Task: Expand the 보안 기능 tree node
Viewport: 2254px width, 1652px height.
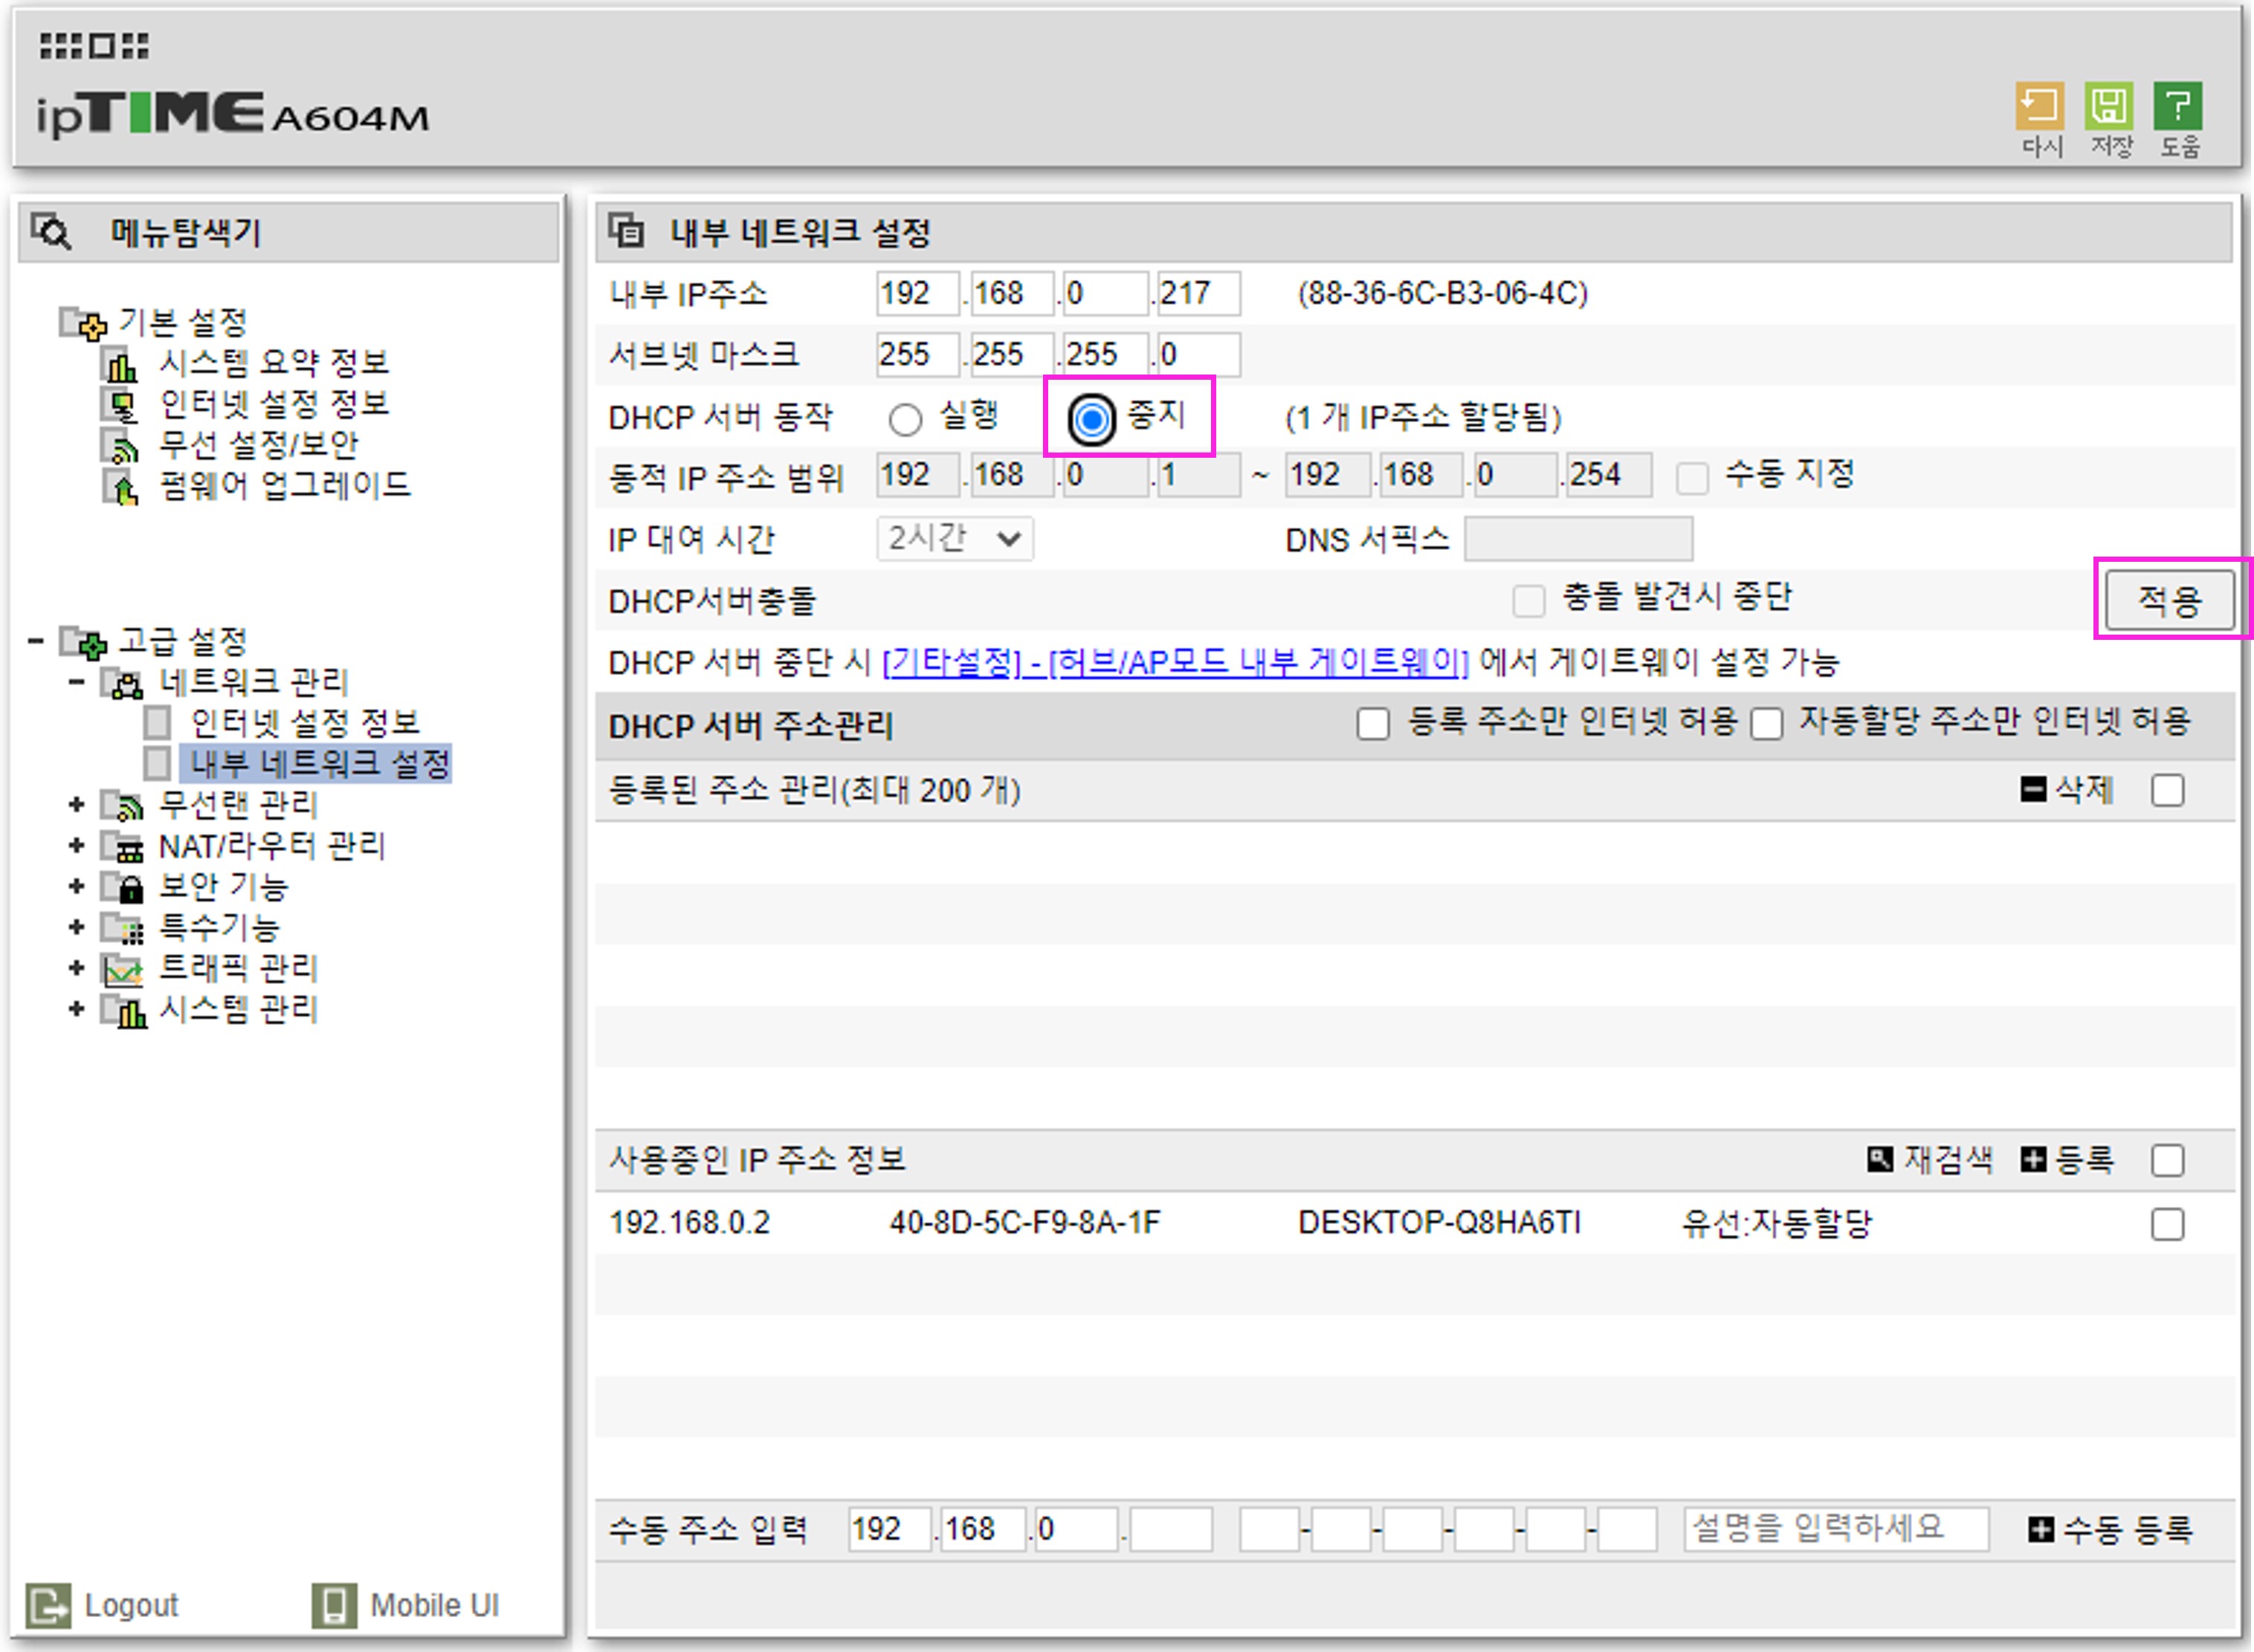Action: coord(76,887)
